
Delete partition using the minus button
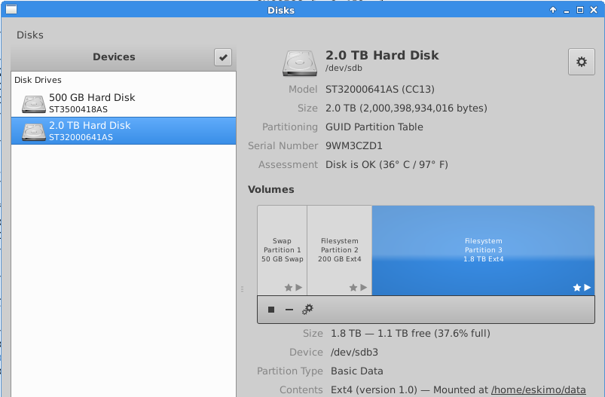289,310
